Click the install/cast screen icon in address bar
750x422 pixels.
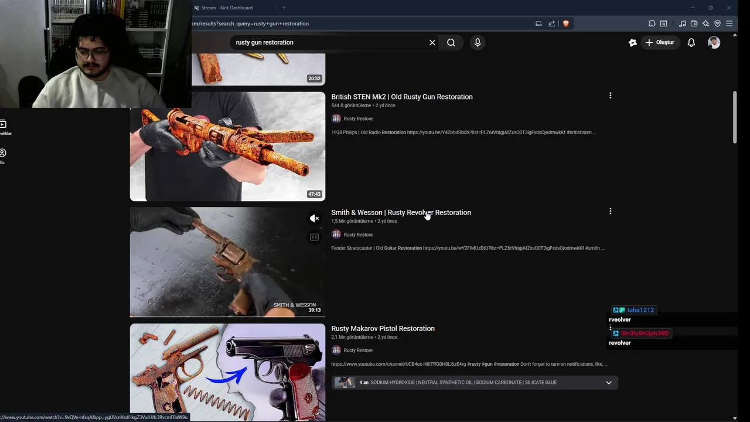[x=538, y=23]
